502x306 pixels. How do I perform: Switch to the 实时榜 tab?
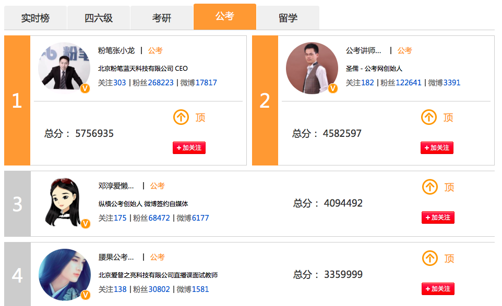(35, 18)
